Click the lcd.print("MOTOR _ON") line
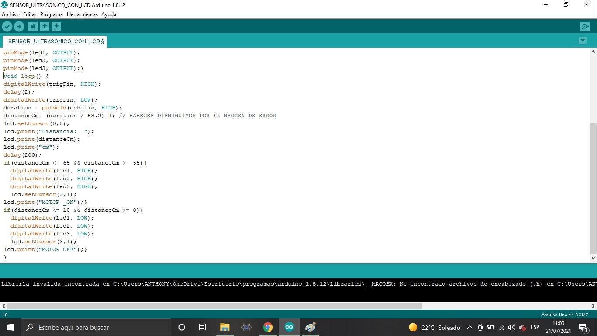 45,202
